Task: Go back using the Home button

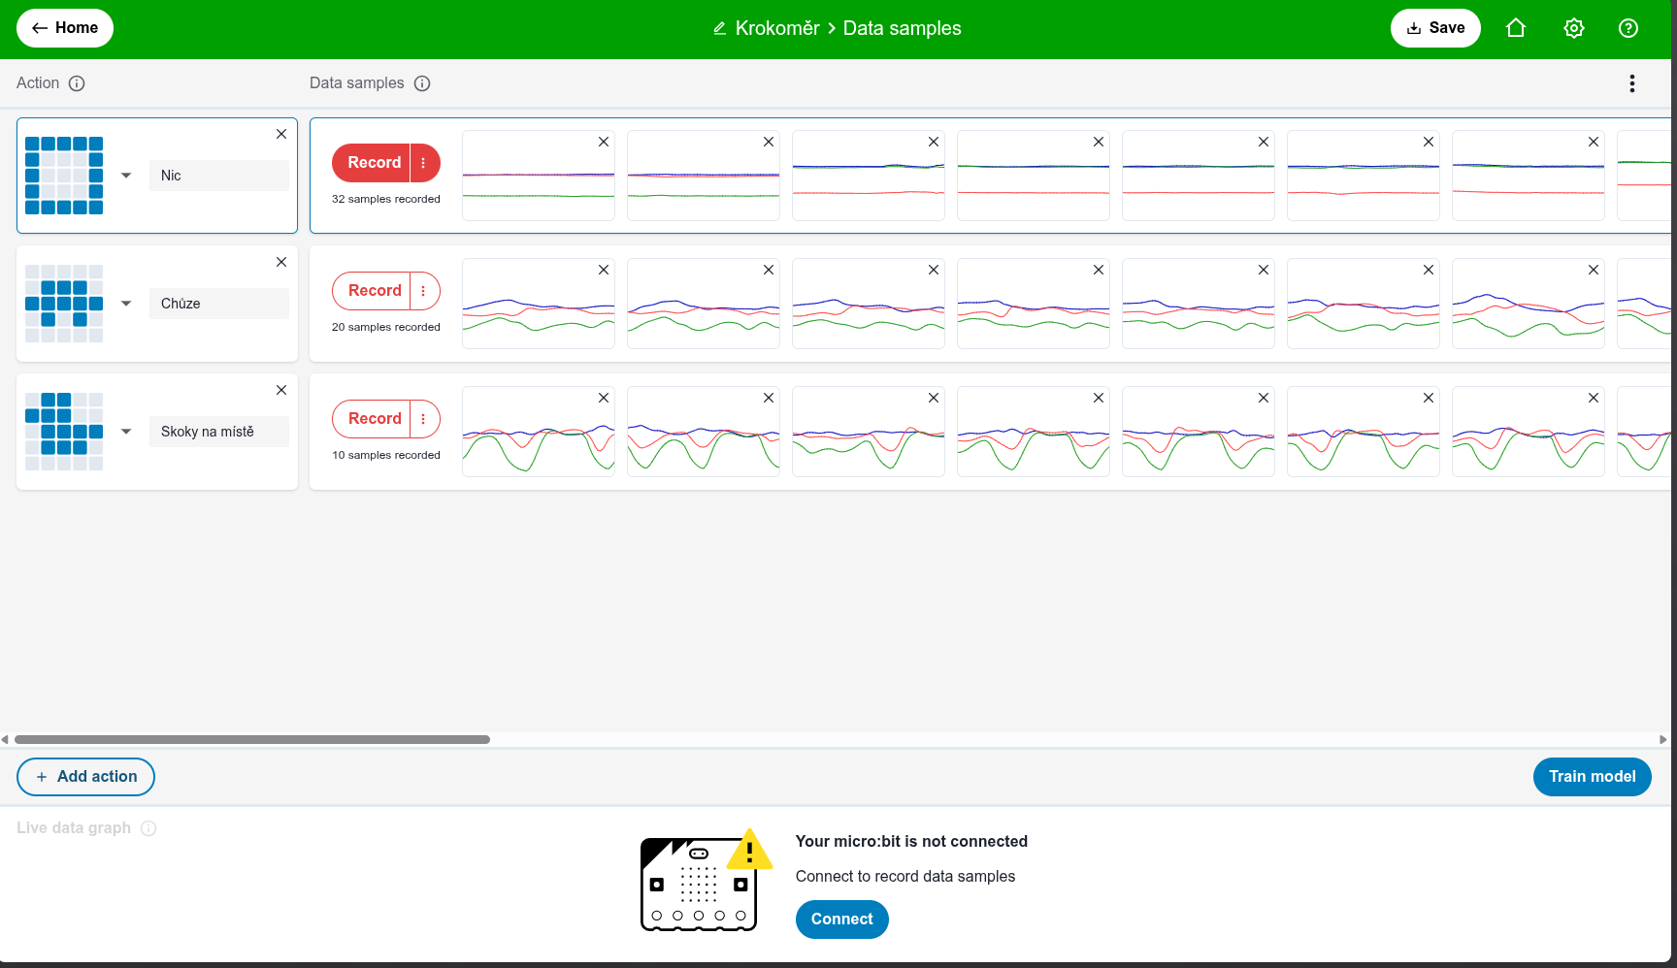Action: [x=65, y=28]
